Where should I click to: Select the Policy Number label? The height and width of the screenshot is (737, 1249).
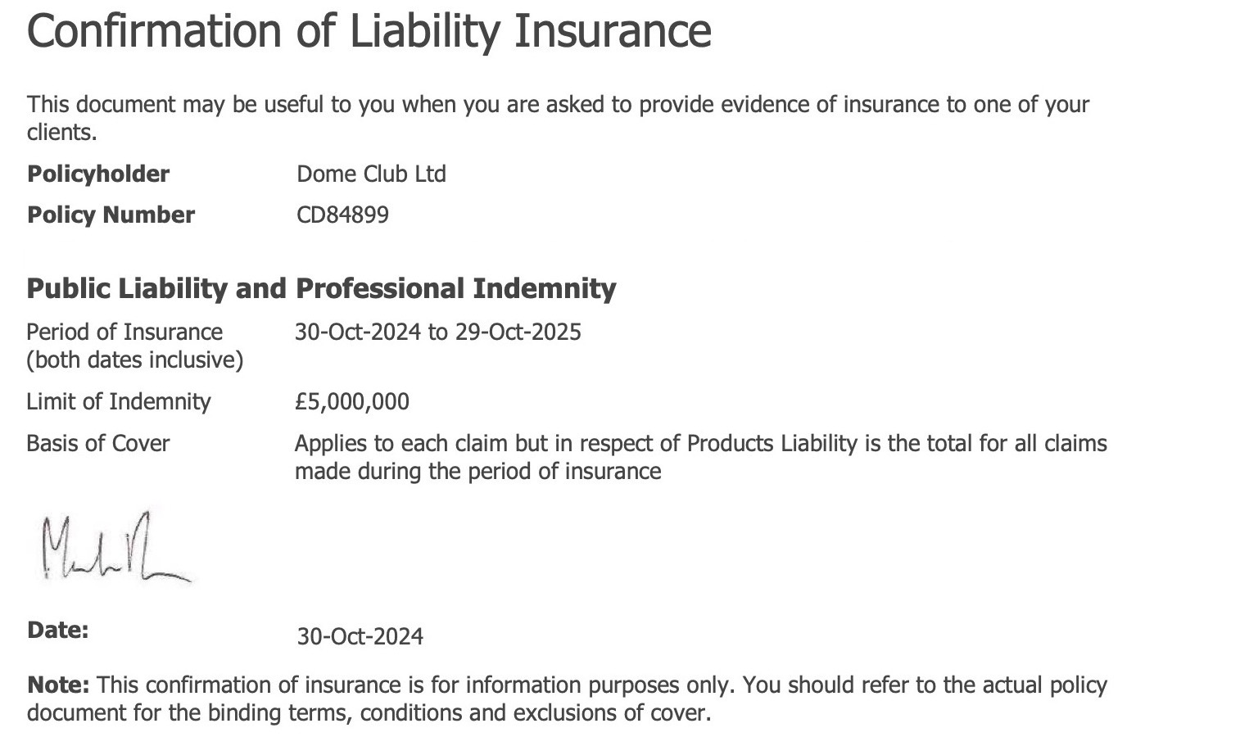(x=111, y=215)
